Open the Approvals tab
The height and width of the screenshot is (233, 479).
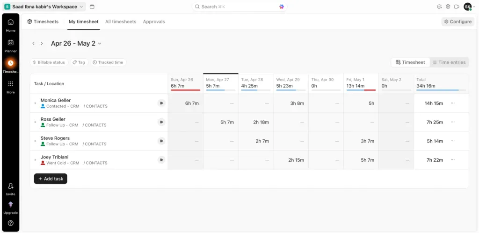point(154,21)
